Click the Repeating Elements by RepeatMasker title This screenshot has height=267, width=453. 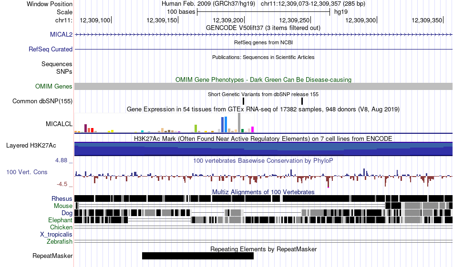[x=264, y=249]
